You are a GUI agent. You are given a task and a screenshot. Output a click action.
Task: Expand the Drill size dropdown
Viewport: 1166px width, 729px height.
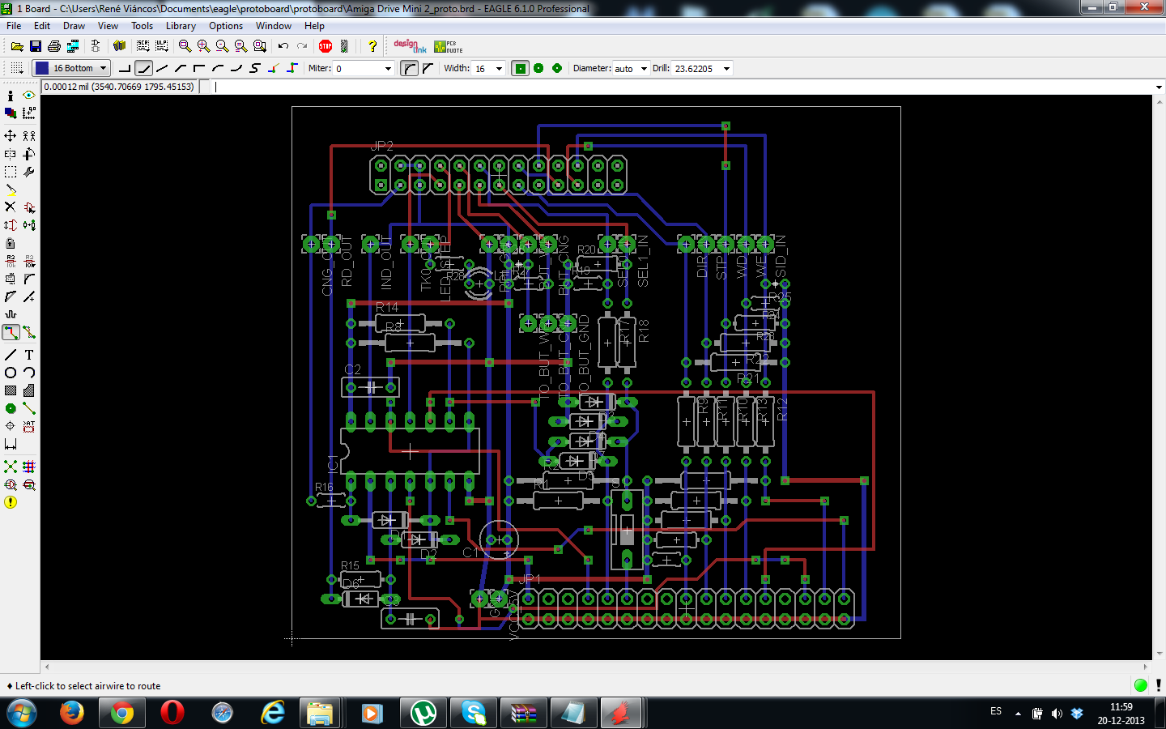726,69
